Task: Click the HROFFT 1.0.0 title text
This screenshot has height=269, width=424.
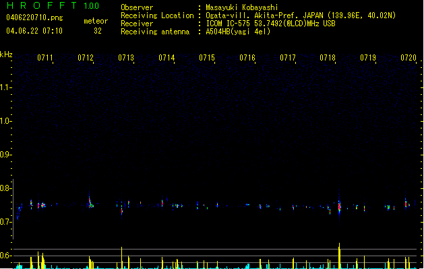Action: [53, 5]
